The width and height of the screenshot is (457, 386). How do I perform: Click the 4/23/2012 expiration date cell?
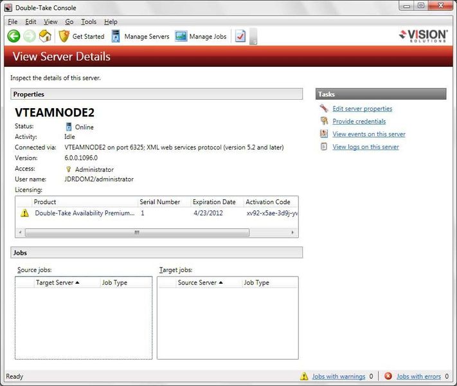pyautogui.click(x=208, y=213)
